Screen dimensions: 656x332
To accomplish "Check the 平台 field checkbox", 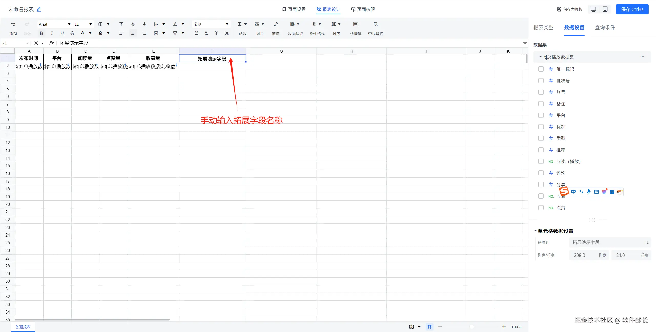I will tap(541, 115).
